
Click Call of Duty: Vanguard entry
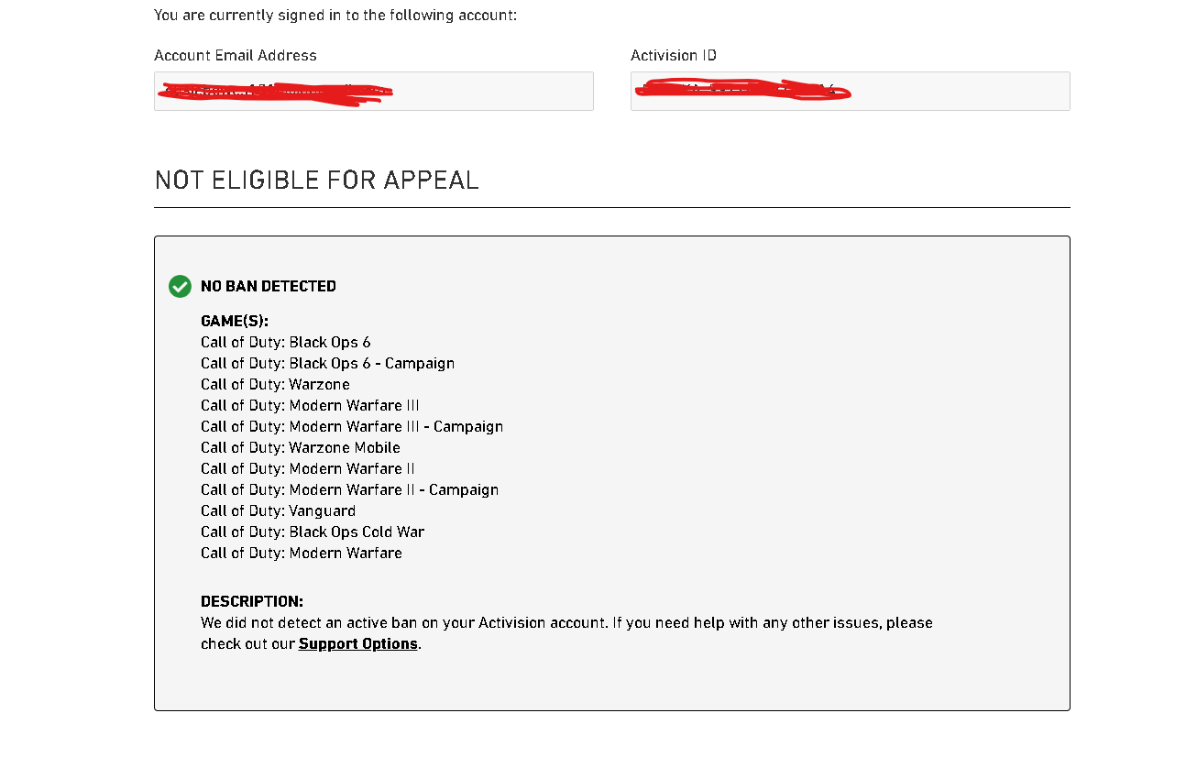click(278, 510)
